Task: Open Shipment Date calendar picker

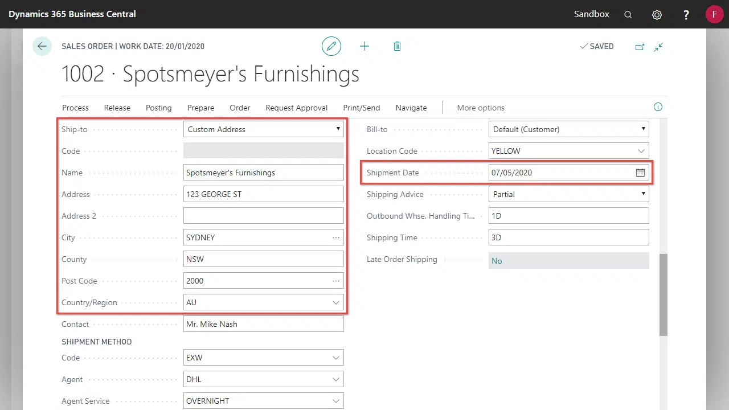Action: pyautogui.click(x=640, y=173)
